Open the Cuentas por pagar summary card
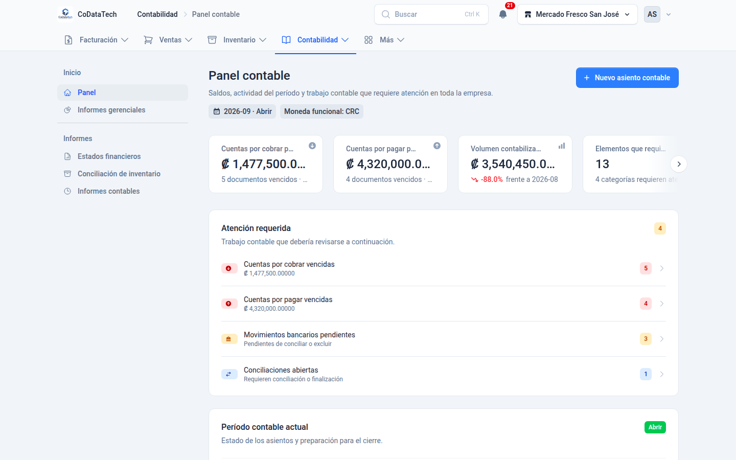The height and width of the screenshot is (460, 736). click(x=390, y=164)
